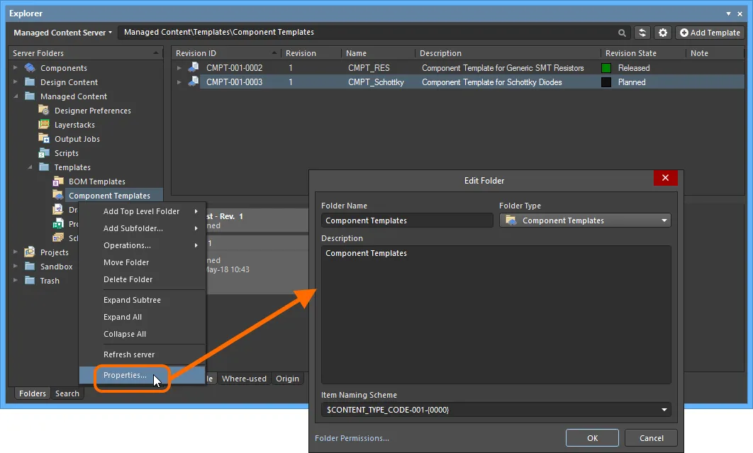Collapse the Templates tree node
This screenshot has height=453, width=753.
coord(30,167)
